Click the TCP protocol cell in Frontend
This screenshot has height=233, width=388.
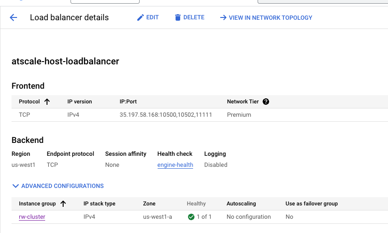point(24,115)
